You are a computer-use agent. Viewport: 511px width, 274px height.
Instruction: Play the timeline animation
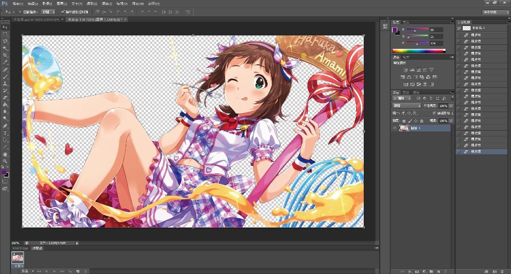pos(54,271)
